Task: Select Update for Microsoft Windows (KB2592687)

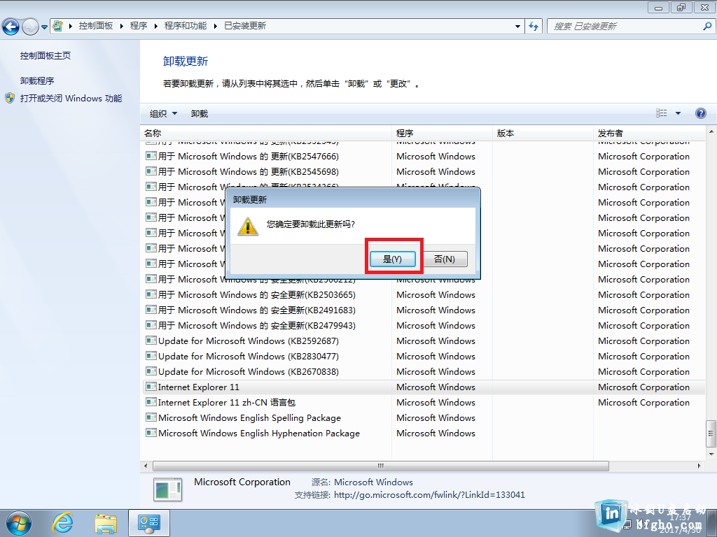Action: point(424,341)
